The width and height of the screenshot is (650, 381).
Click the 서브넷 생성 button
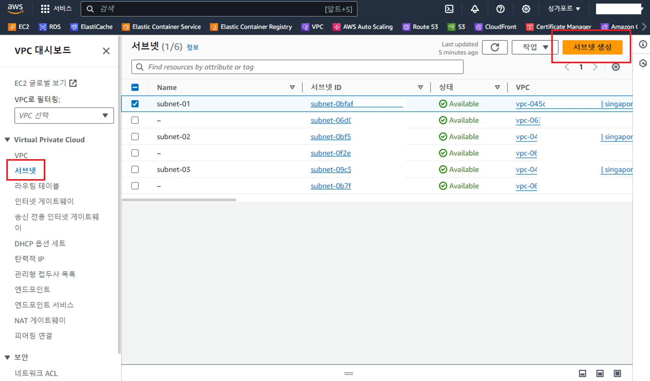pyautogui.click(x=592, y=47)
